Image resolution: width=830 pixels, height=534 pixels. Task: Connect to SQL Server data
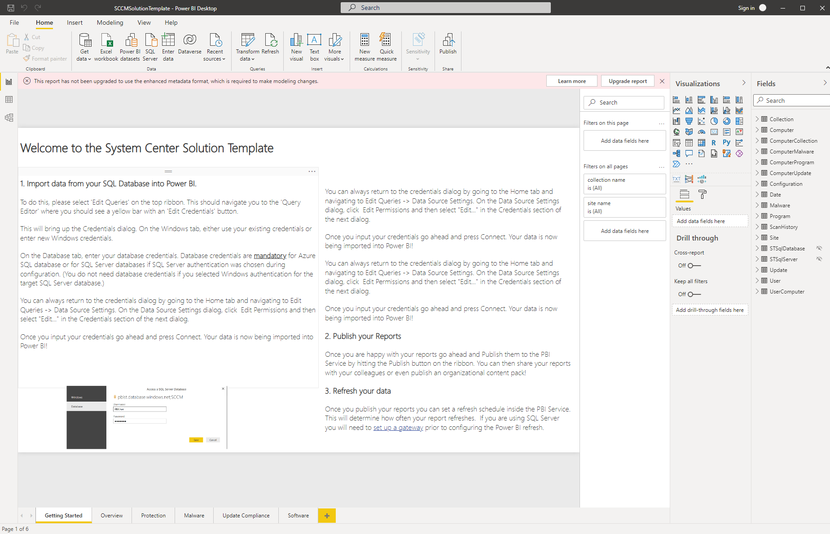150,47
